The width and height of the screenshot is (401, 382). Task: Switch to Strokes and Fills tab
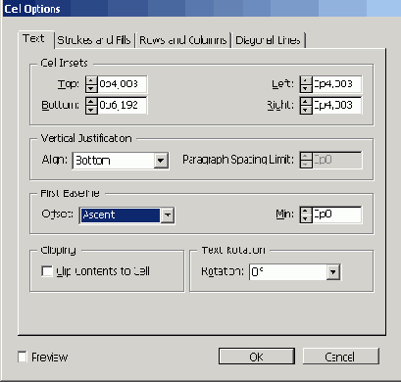(x=94, y=40)
